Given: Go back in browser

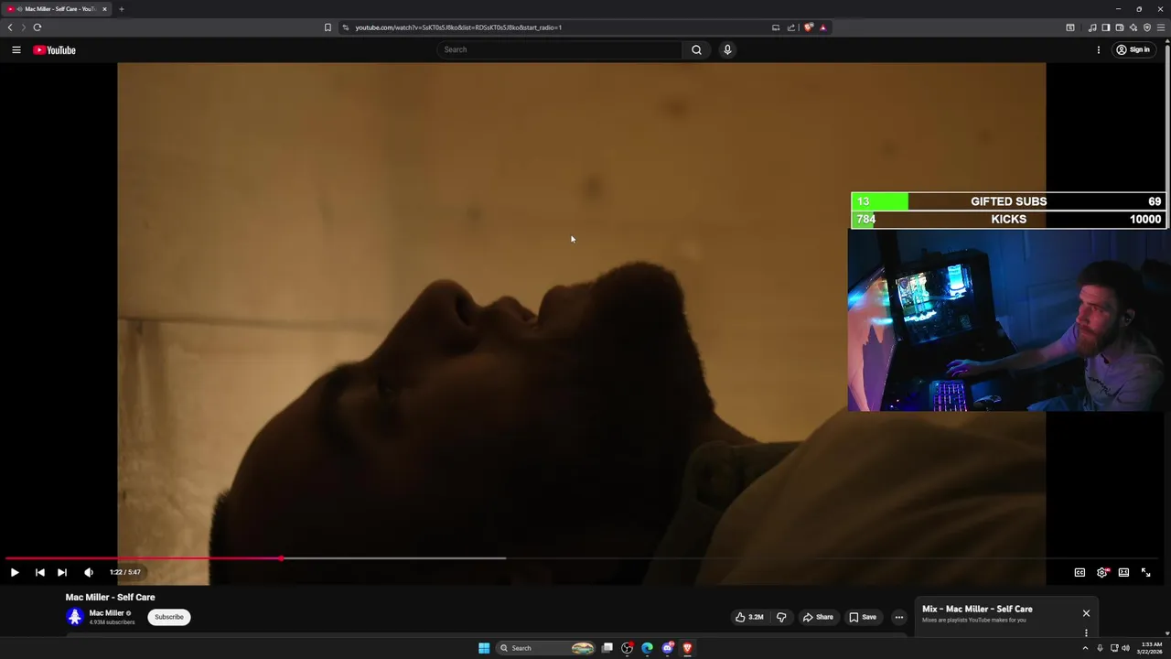Looking at the screenshot, I should coord(10,27).
